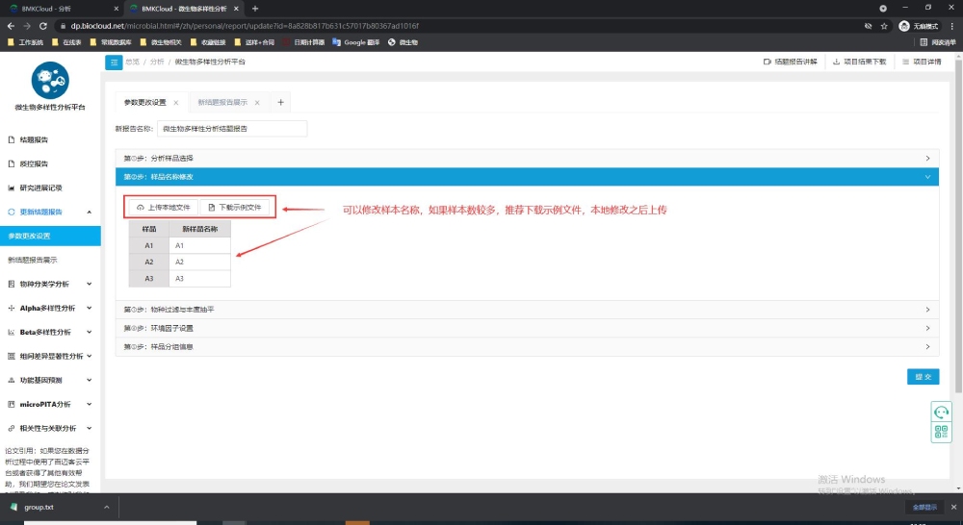963x525 pixels.
Task: Click the 微生物多样性分析平台 logo icon
Action: (x=50, y=80)
